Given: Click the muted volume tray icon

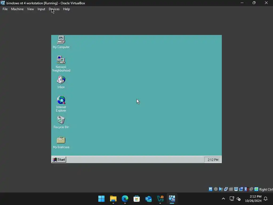Looking at the screenshot, I should tap(239, 199).
